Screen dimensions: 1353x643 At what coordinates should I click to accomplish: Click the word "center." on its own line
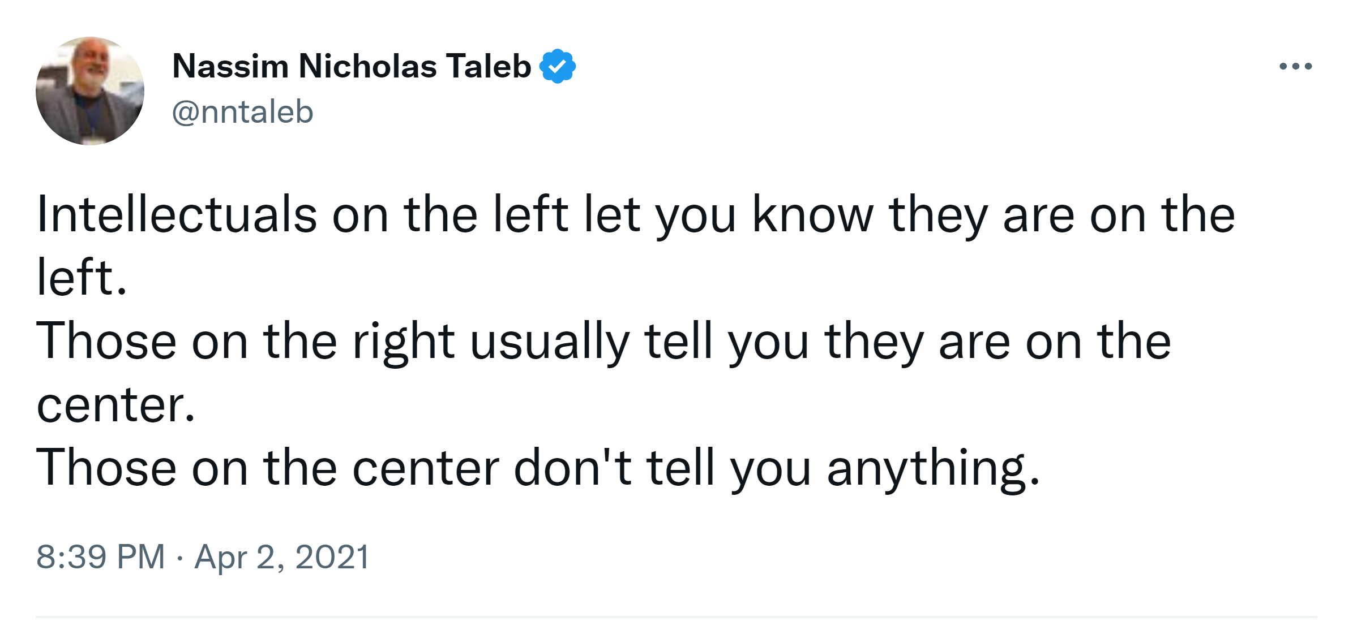(116, 405)
